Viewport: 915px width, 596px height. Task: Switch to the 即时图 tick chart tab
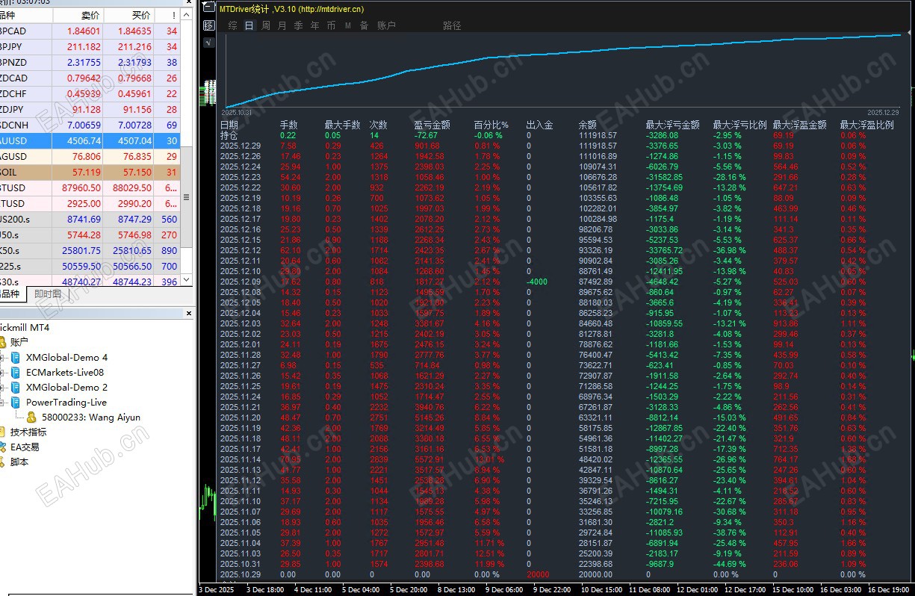48,294
